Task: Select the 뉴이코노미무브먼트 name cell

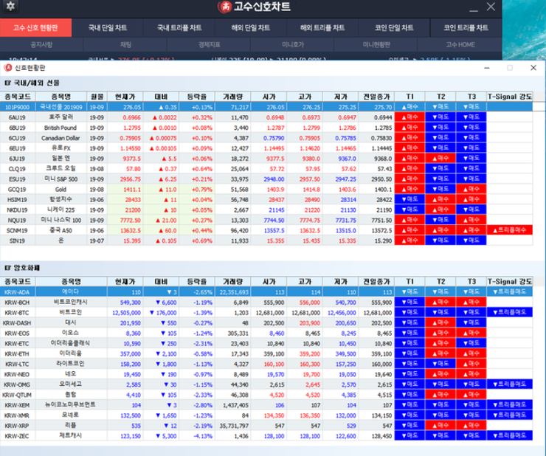Action: pos(71,405)
